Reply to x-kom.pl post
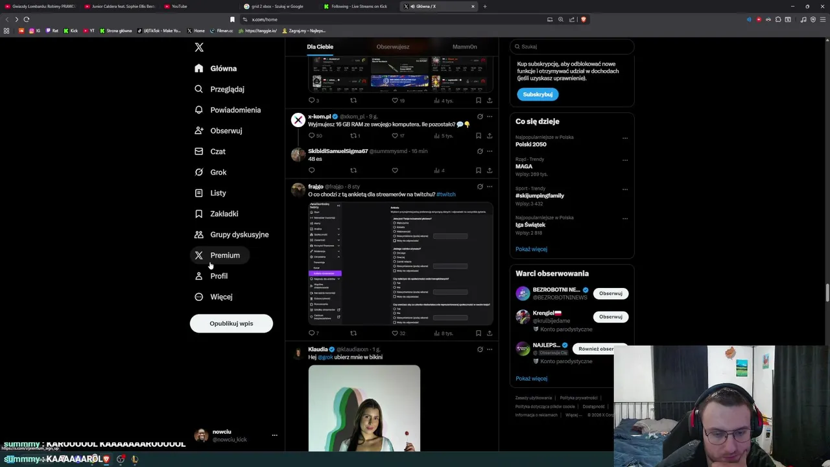 312,136
